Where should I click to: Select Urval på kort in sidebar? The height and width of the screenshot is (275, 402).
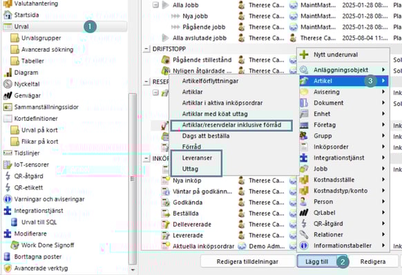[34, 130]
